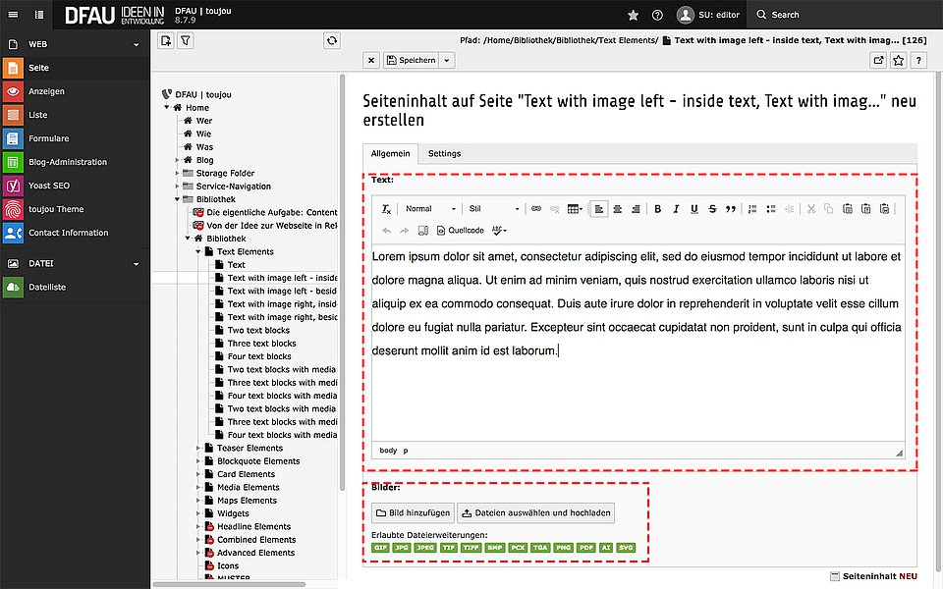Image resolution: width=943 pixels, height=589 pixels.
Task: Open the Seite module
Action: tap(75, 68)
